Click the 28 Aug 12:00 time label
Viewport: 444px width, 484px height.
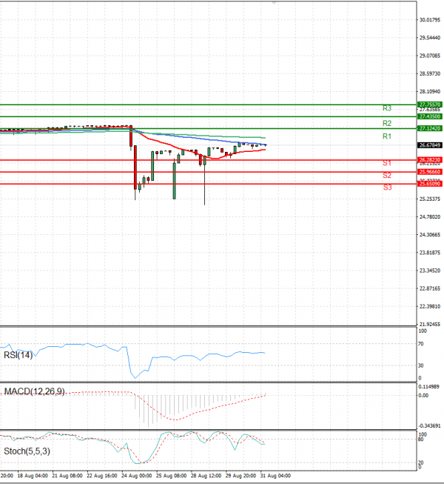206,476
